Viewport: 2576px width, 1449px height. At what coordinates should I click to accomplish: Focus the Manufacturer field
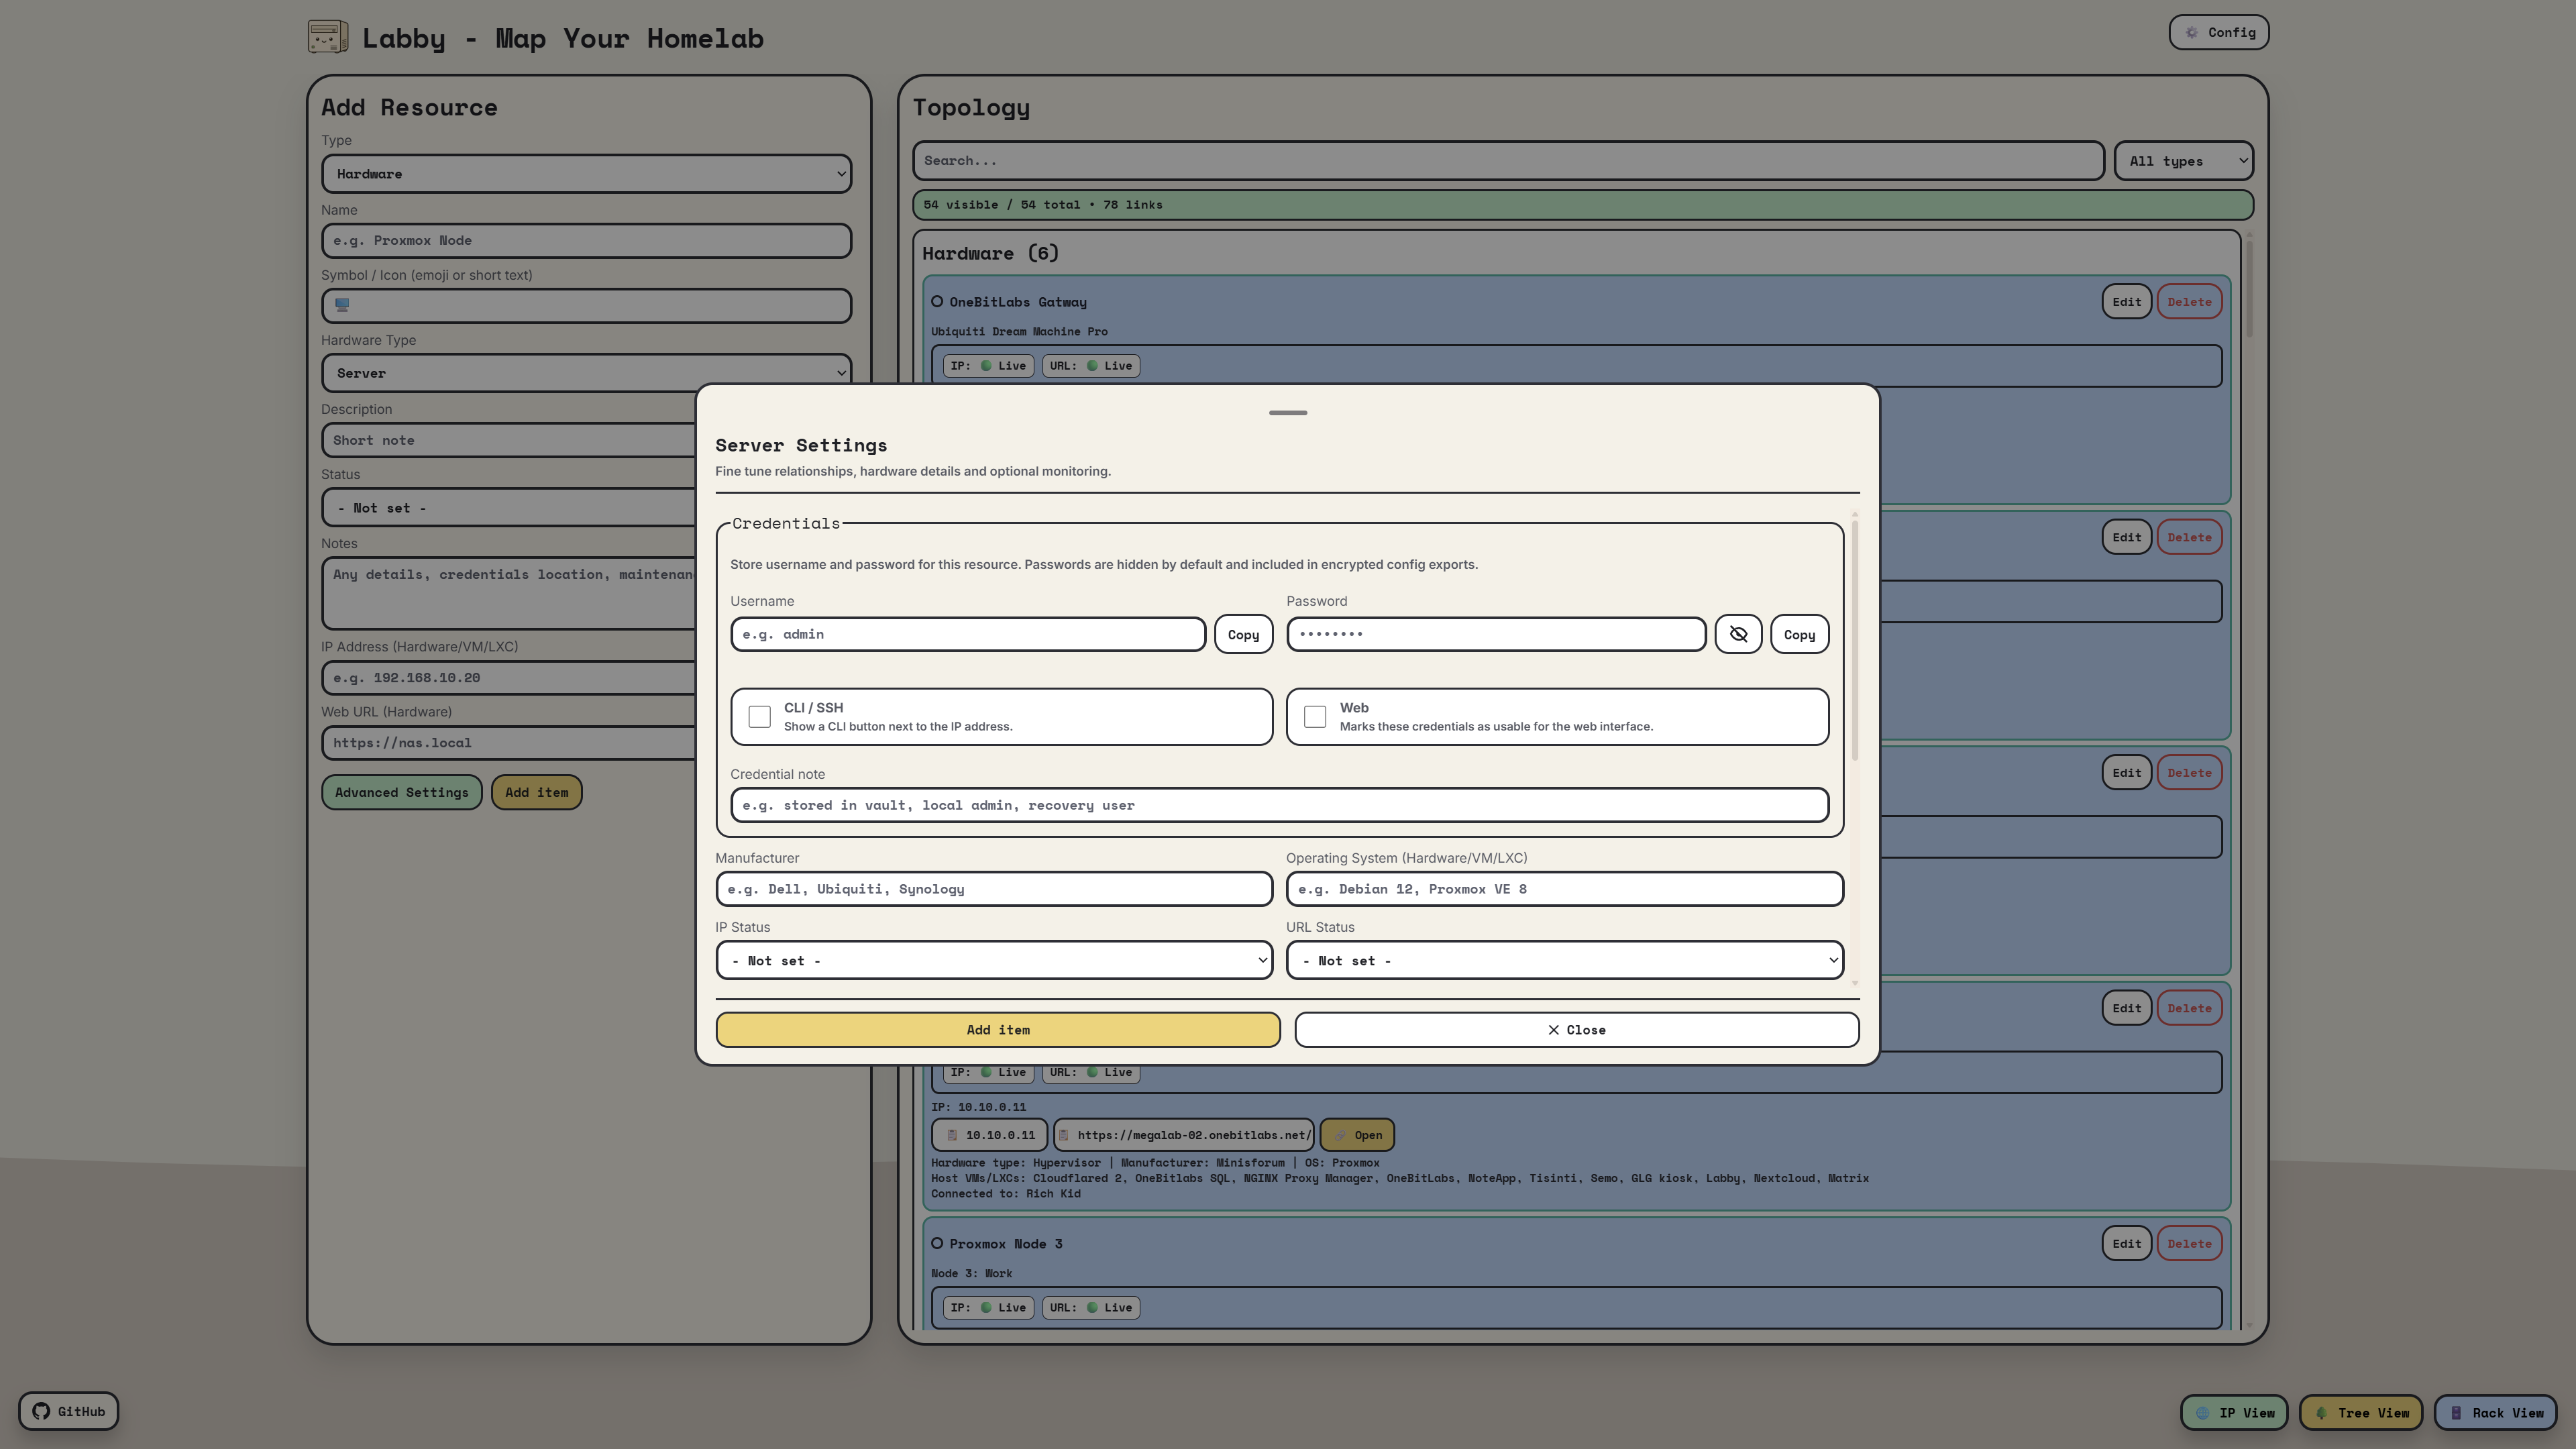click(994, 889)
